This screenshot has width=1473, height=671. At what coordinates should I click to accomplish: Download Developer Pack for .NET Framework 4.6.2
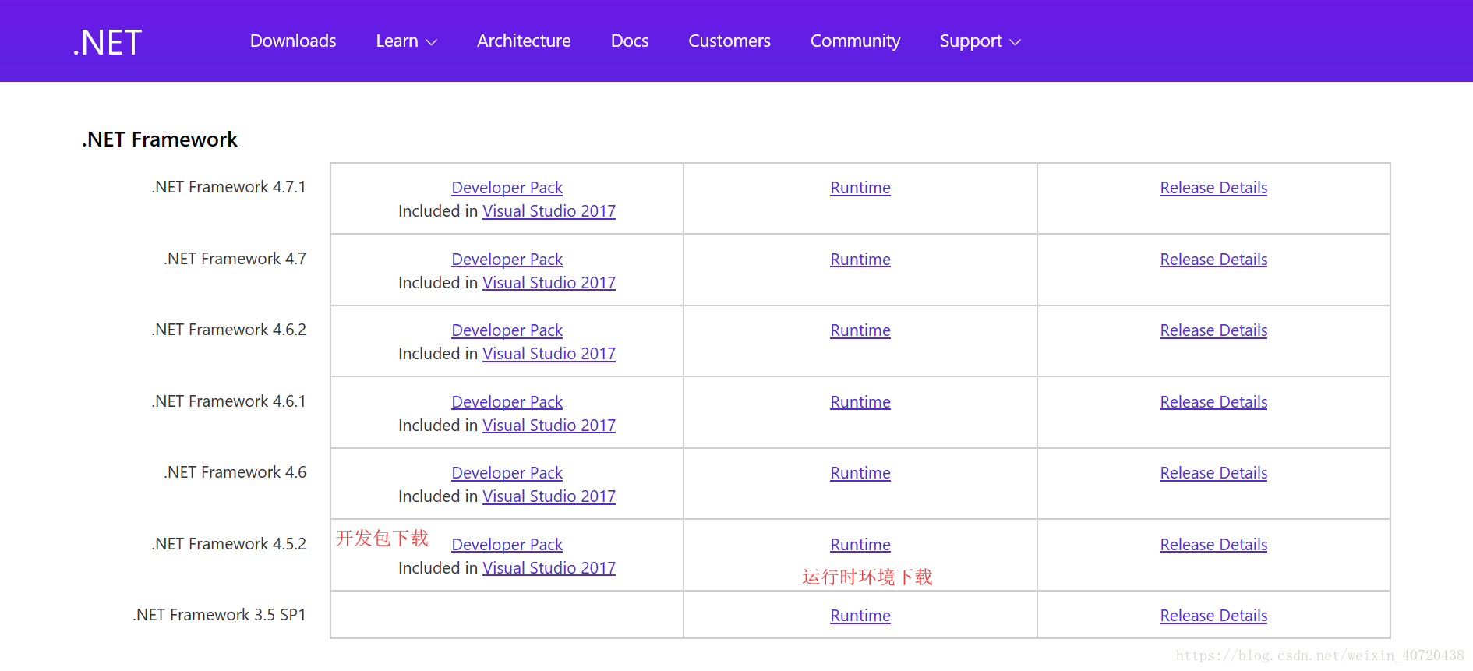pos(507,330)
